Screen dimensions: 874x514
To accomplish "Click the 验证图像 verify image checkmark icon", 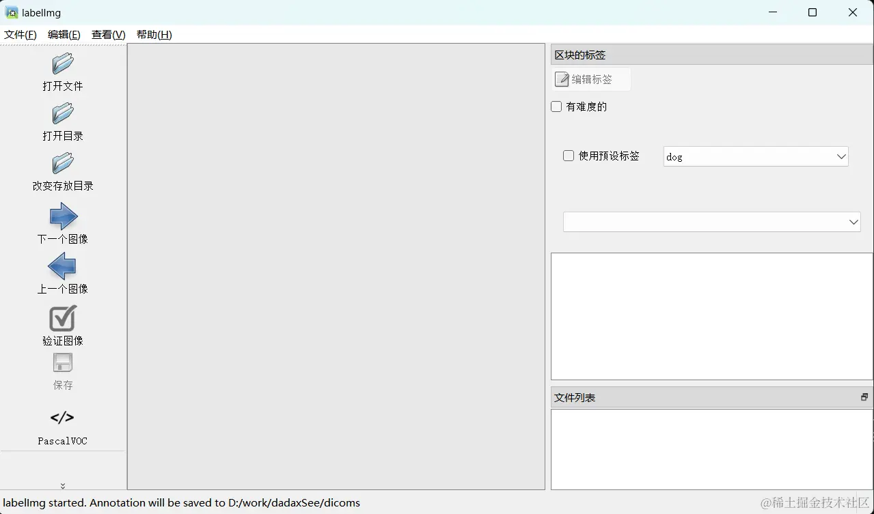I will 62,318.
